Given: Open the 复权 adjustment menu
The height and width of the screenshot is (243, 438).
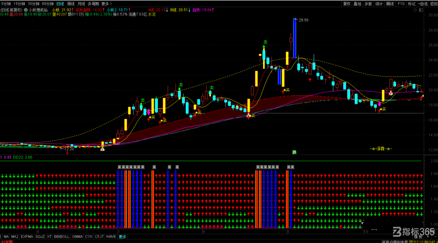Looking at the screenshot, I should click(347, 4).
